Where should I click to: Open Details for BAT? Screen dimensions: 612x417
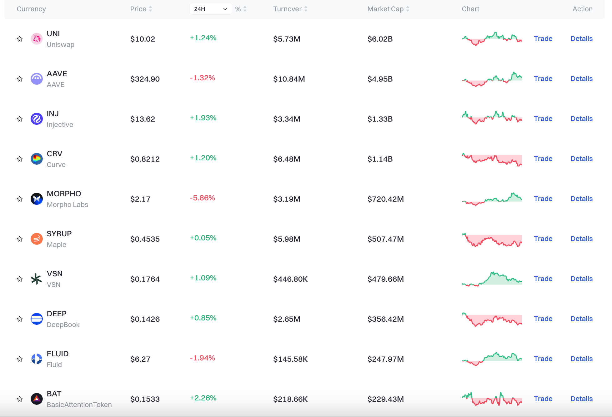coord(581,399)
